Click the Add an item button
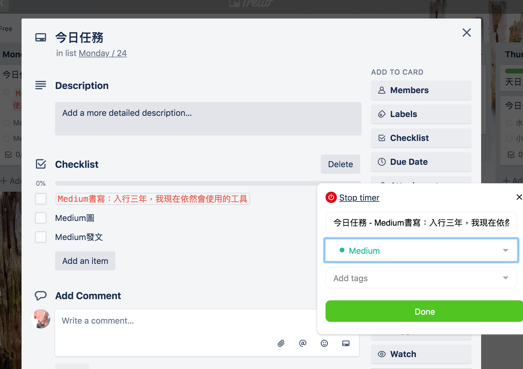The width and height of the screenshot is (523, 369). 85,261
